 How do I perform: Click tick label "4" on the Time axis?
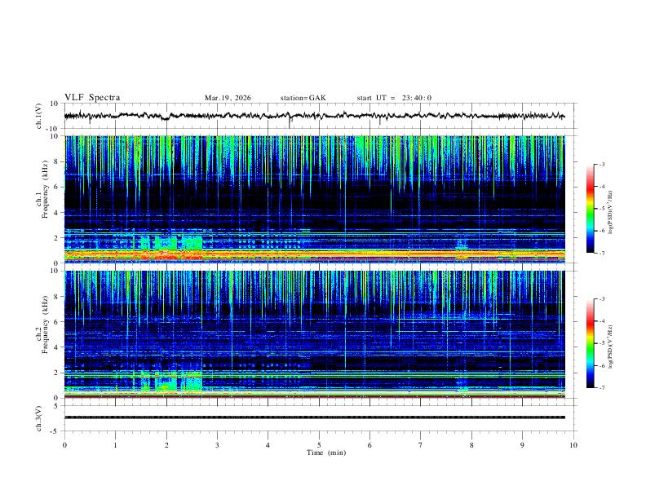point(268,445)
